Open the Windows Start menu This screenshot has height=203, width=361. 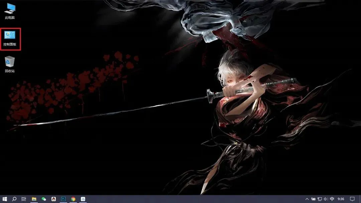[x=5, y=199]
